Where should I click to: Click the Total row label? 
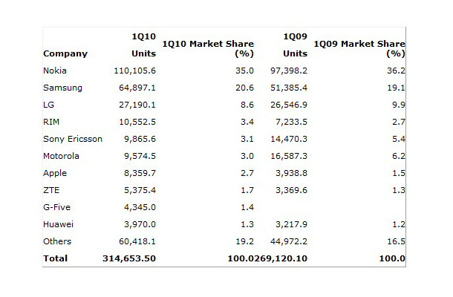point(56,258)
